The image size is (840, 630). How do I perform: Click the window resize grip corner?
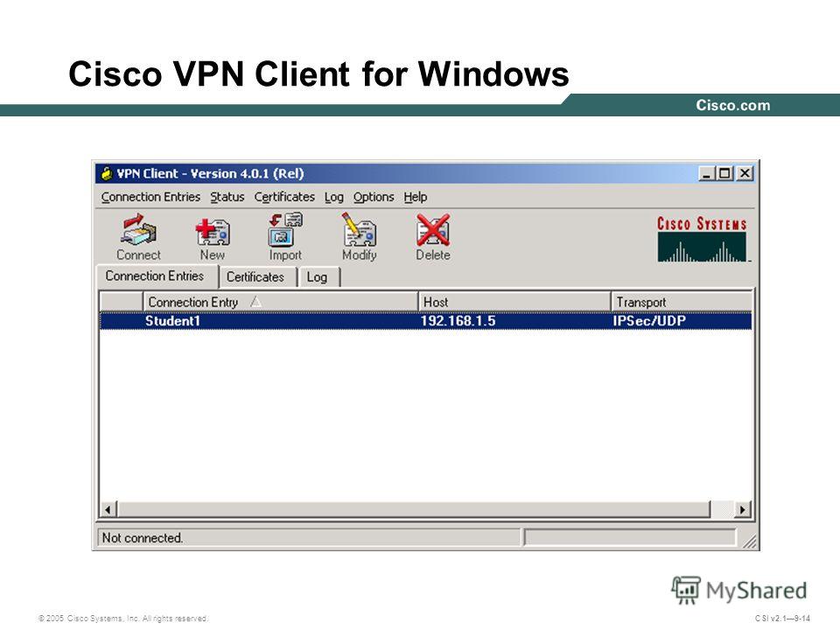750,541
